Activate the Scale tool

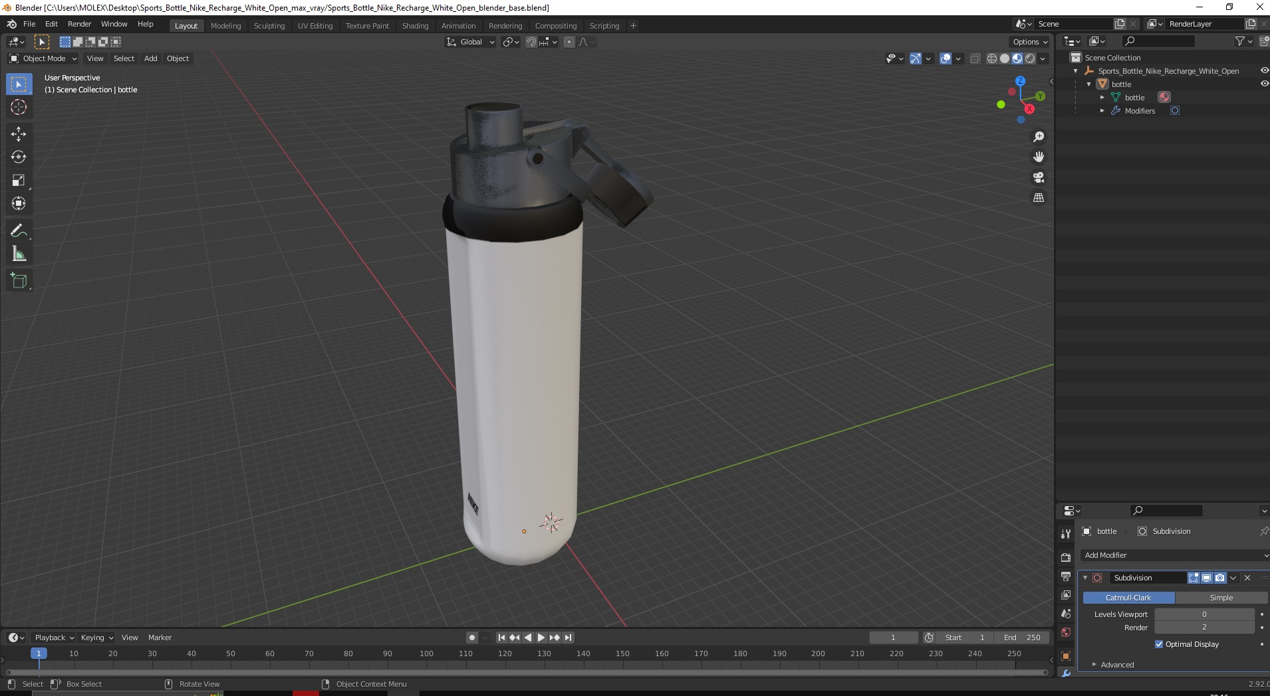[19, 180]
